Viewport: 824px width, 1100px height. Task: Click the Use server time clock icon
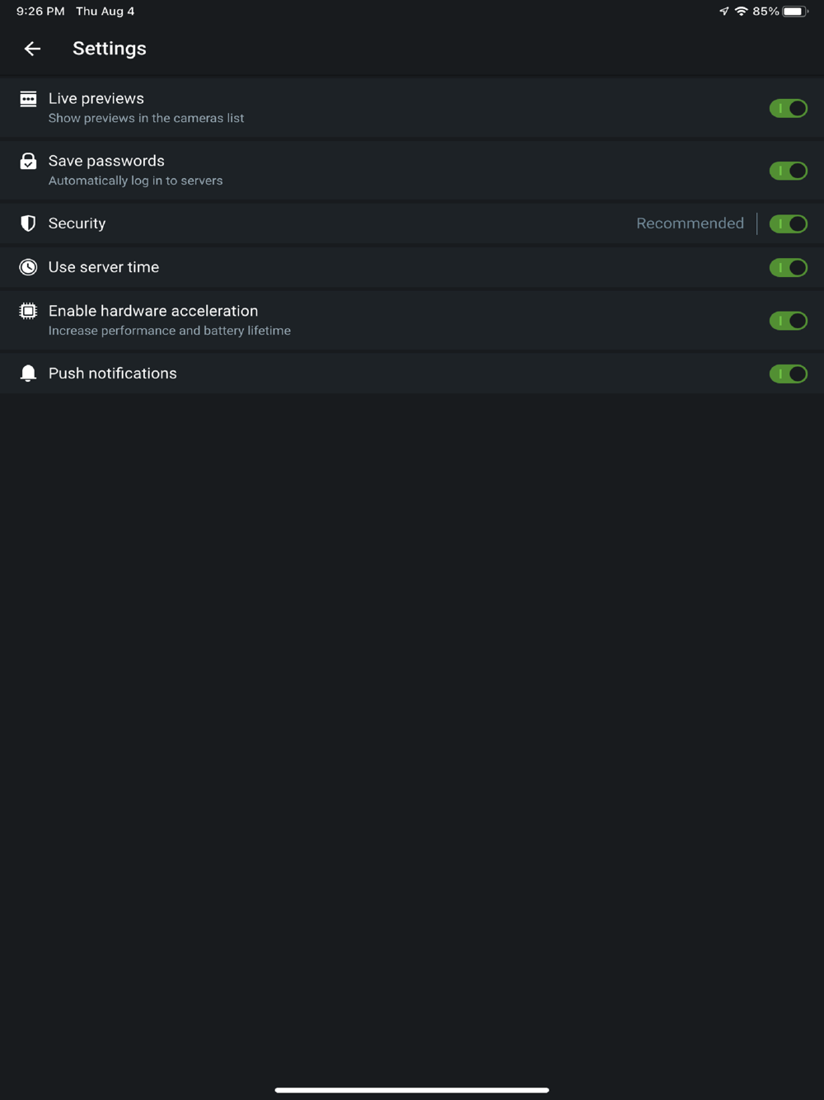pos(28,267)
